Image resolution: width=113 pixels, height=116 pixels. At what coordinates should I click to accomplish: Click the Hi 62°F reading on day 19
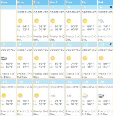pyautogui.click(x=88, y=101)
